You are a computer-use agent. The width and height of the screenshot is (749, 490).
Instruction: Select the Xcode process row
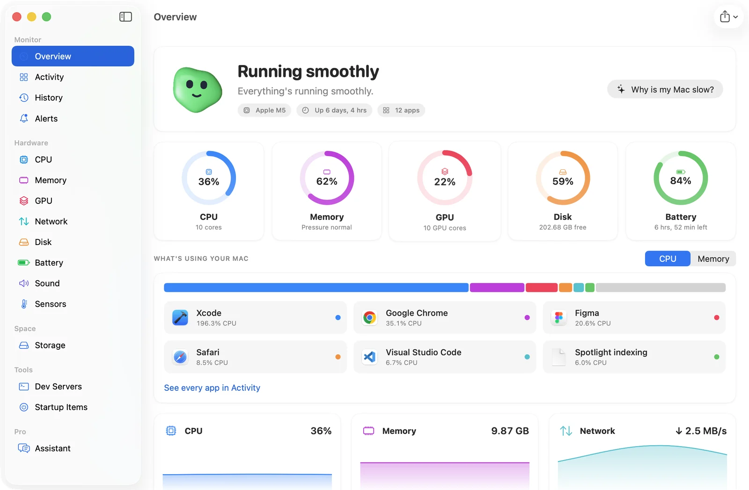[x=255, y=317]
